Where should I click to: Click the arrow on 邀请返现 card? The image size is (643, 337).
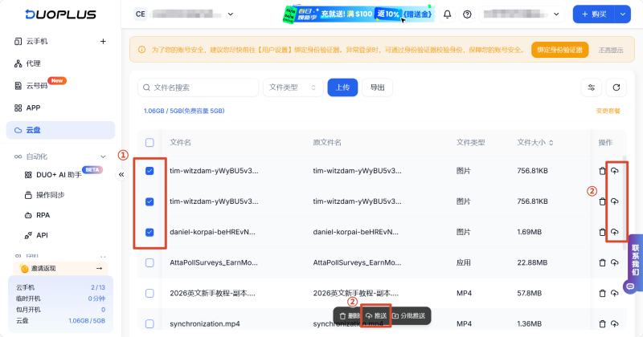click(x=99, y=268)
